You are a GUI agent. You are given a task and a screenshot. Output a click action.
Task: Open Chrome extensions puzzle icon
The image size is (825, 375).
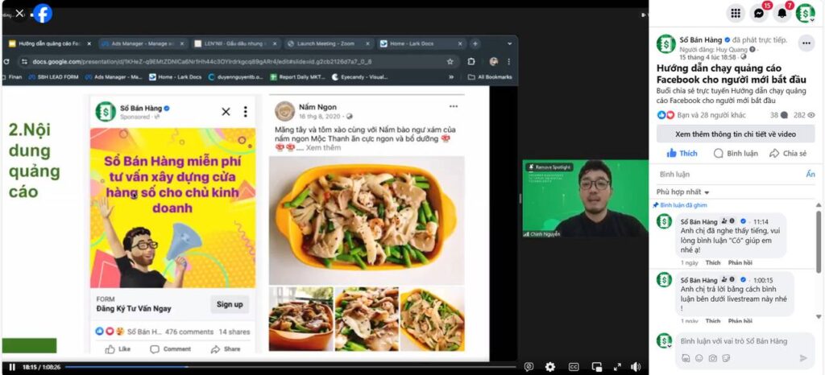[471, 61]
